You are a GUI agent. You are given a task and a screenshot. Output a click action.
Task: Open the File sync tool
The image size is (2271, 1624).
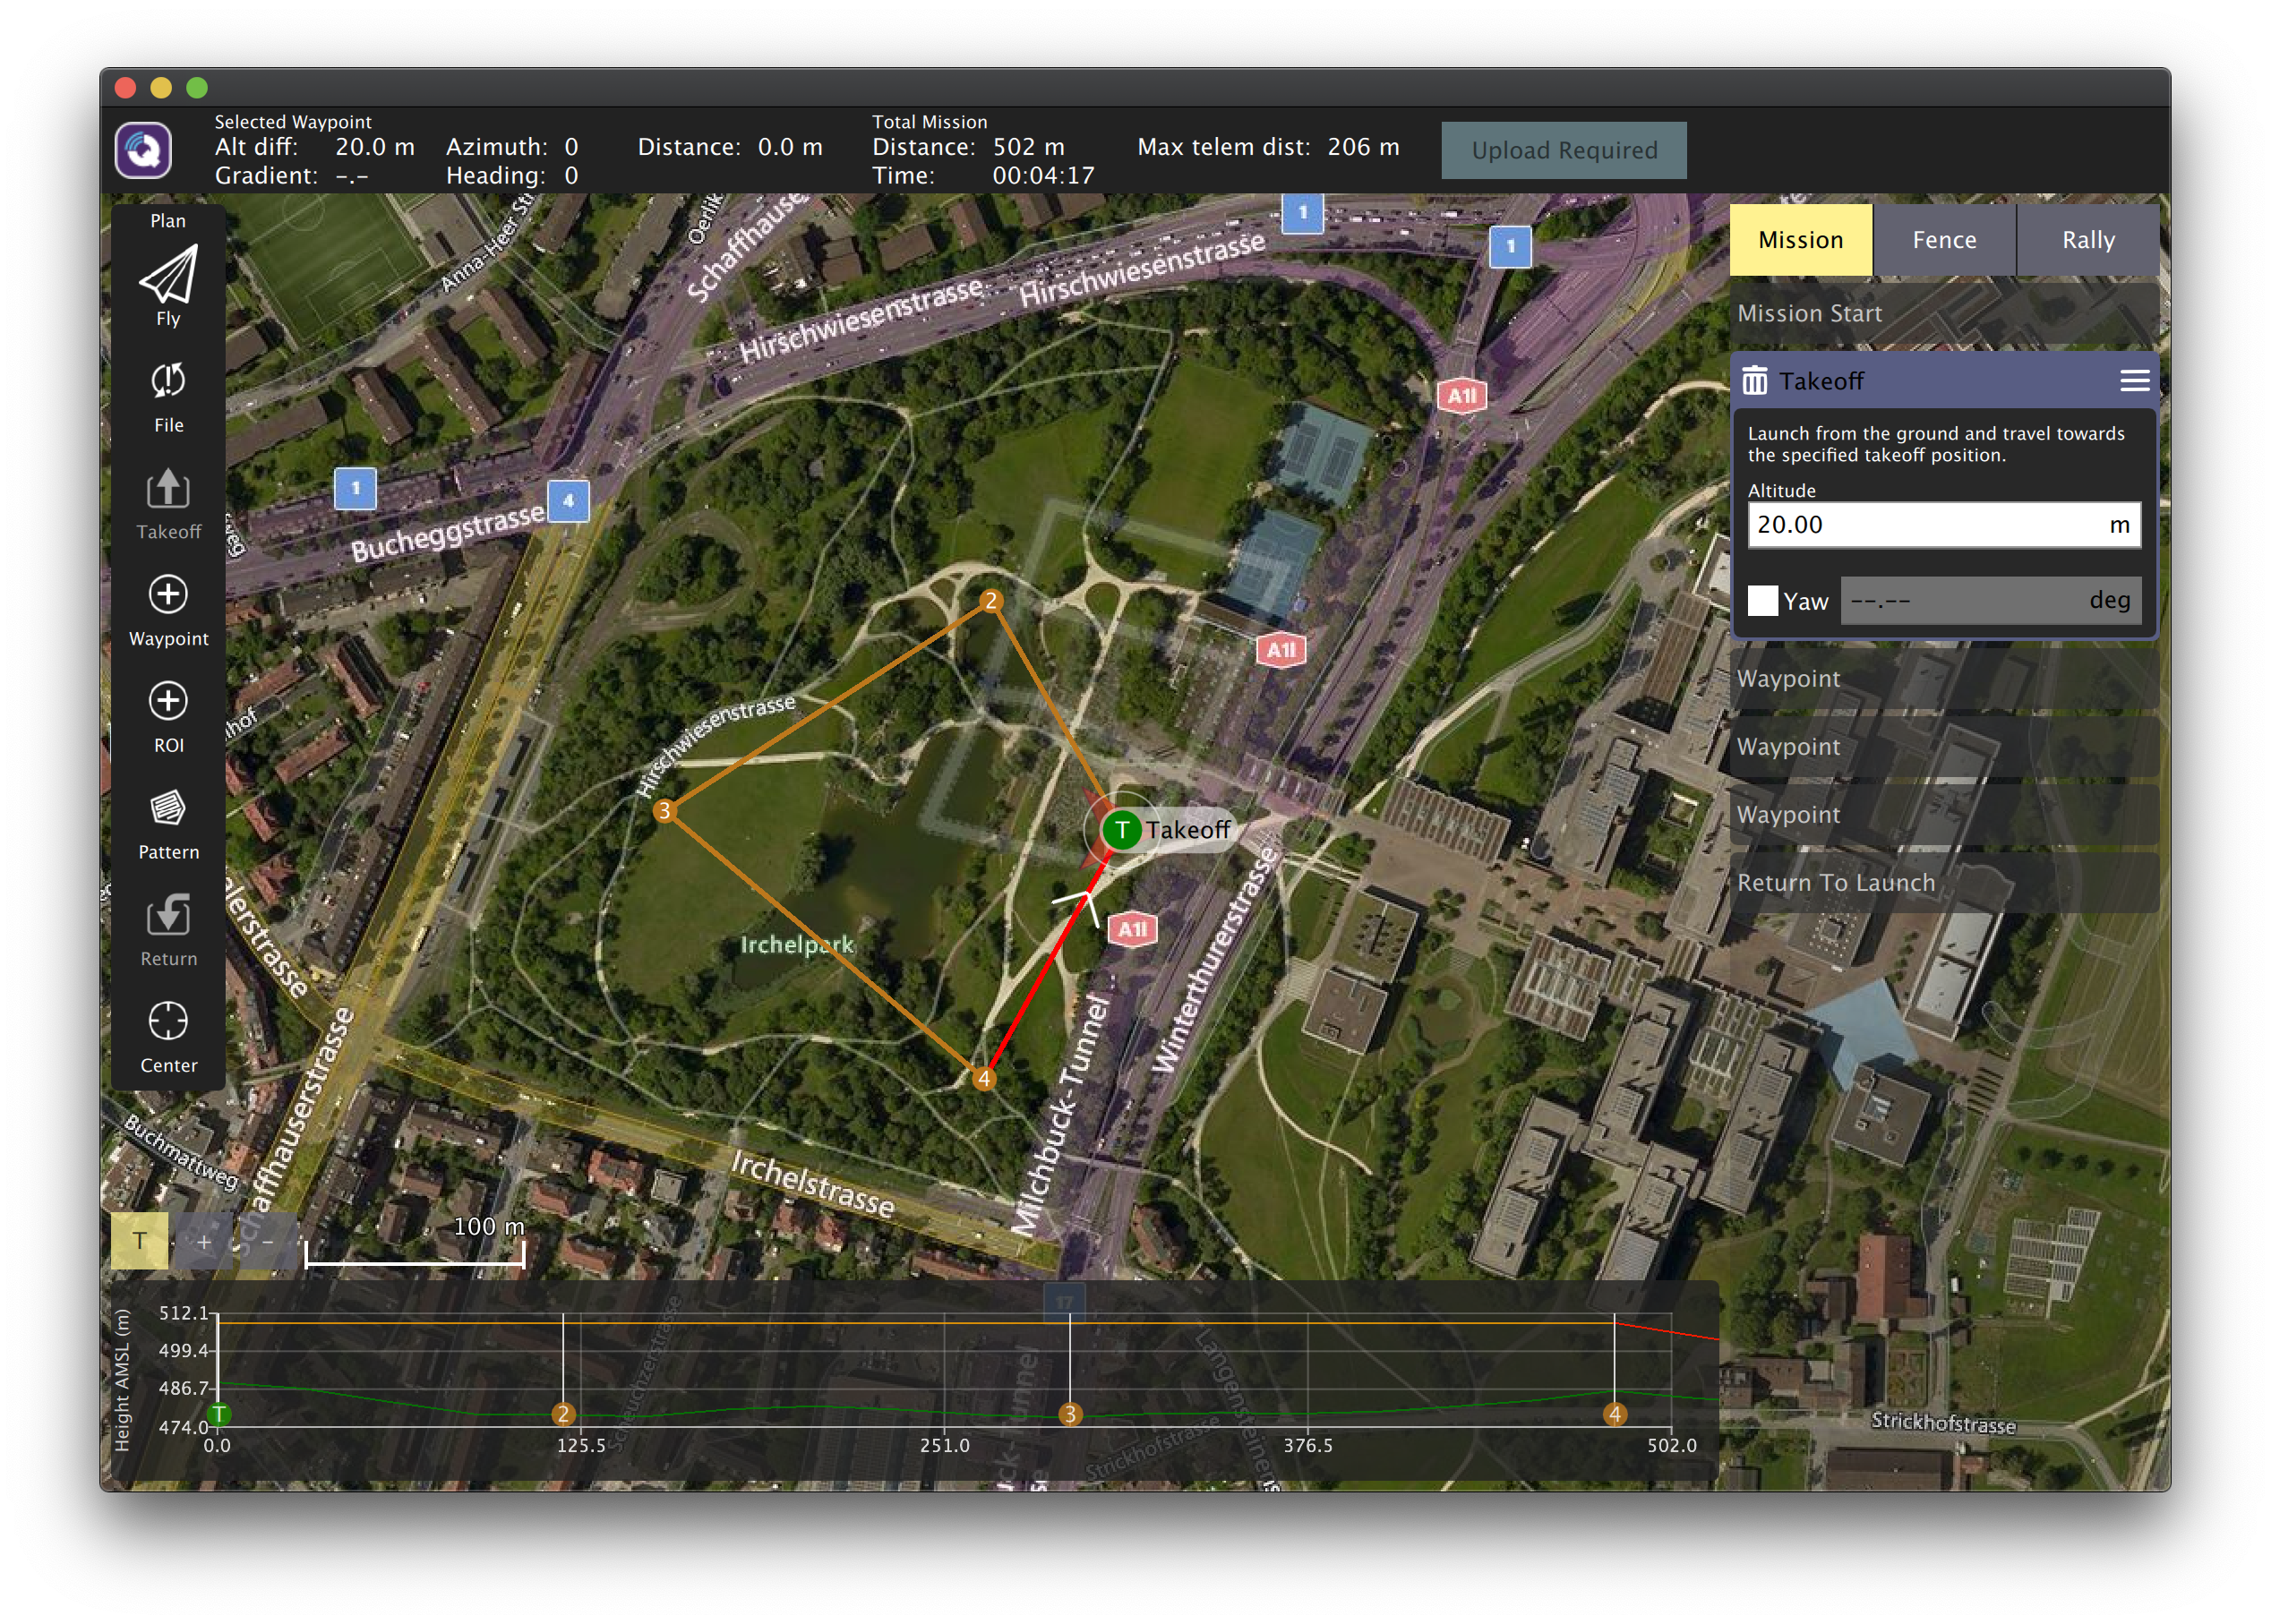click(x=168, y=395)
